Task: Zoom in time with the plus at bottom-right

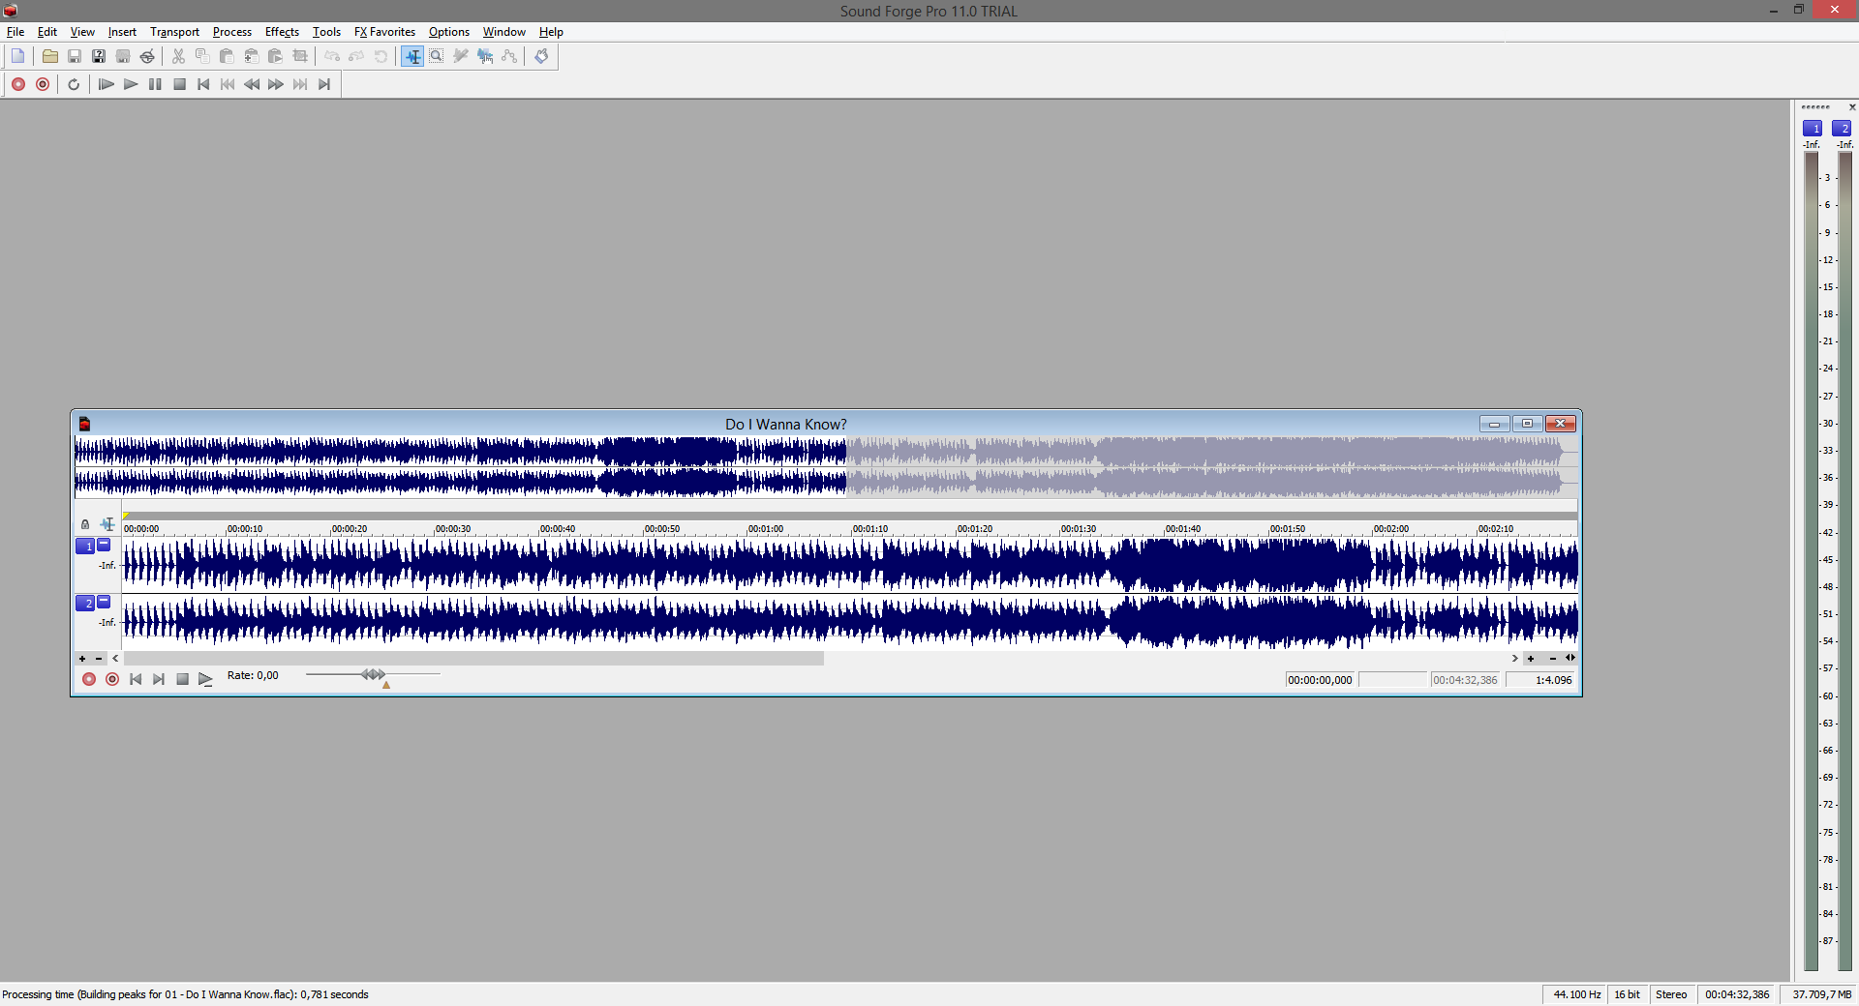Action: pos(1531,659)
